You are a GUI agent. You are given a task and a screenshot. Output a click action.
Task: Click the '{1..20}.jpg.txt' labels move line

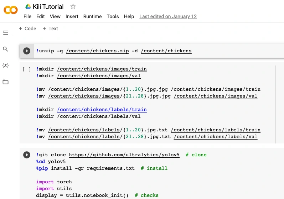click(148, 130)
